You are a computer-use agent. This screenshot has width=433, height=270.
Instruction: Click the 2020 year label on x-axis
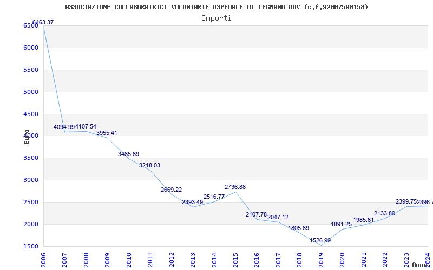pyautogui.click(x=343, y=260)
